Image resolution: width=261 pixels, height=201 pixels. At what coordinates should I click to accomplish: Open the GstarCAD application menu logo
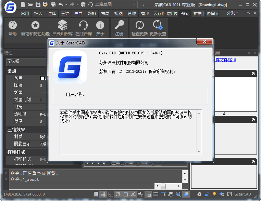point(10,8)
